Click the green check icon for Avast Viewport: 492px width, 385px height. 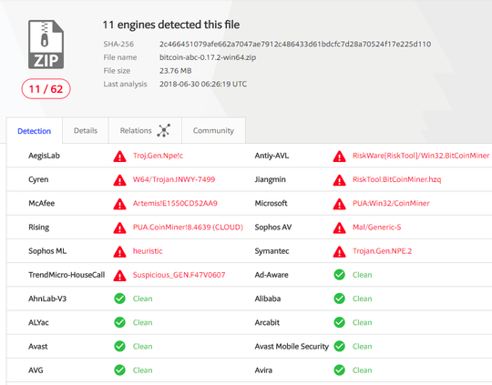[x=120, y=346]
